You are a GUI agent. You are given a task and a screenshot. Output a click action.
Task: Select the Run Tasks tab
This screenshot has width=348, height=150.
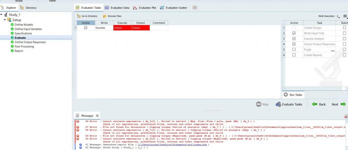(293, 95)
